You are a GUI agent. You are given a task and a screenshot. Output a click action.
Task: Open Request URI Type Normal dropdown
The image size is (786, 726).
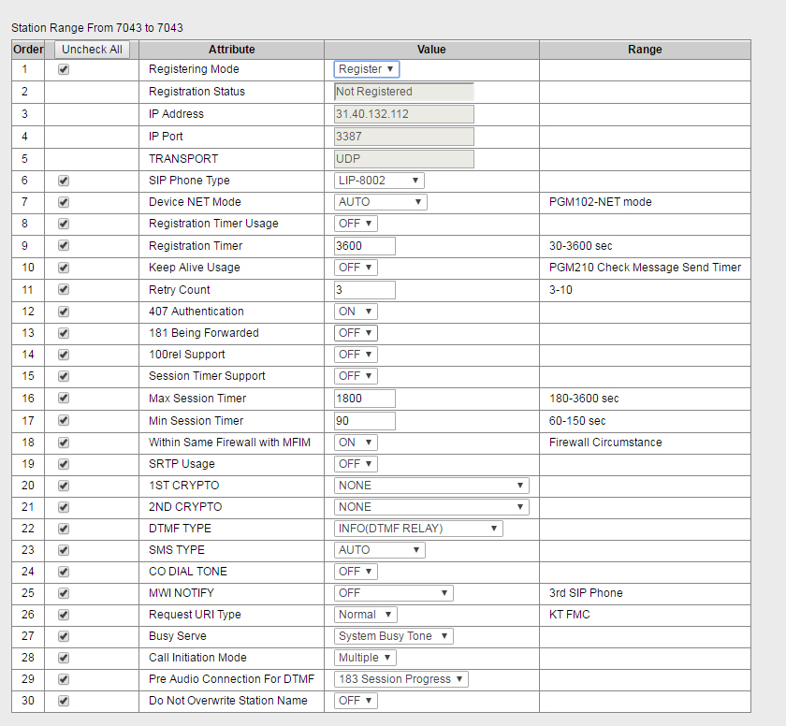(x=366, y=615)
